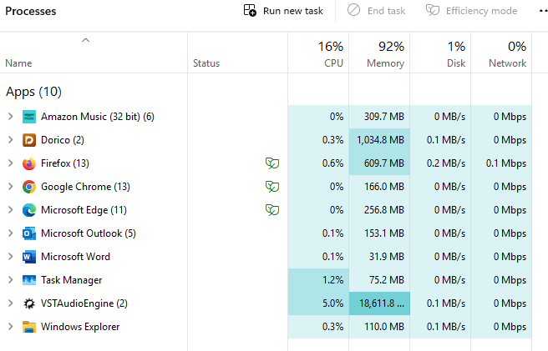Viewport: 548px width, 351px height.
Task: Expand the Task Manager process row
Action: click(11, 280)
